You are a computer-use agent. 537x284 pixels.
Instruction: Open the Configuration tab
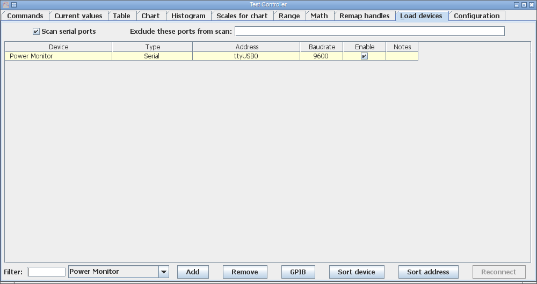[x=477, y=16]
